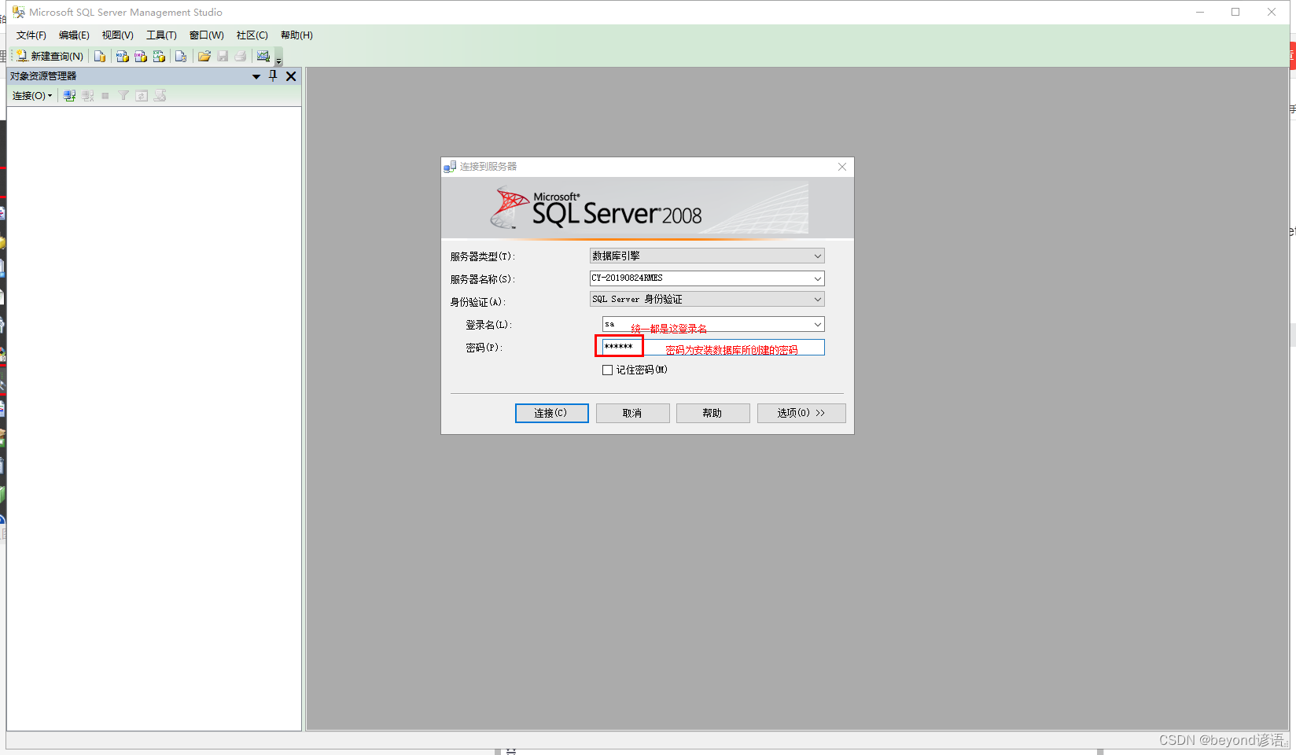Toggle auto-hide pin on 对象资源管理器 panel

[273, 75]
